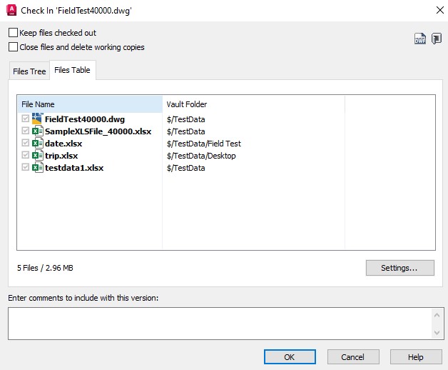Confirm check-in with the OK button
448x370 pixels.
point(289,357)
